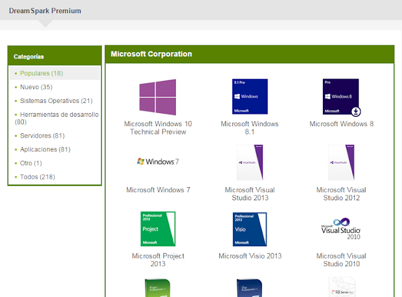
Task: Open the Windows 10 Technical Preview logo
Action: pyautogui.click(x=158, y=97)
